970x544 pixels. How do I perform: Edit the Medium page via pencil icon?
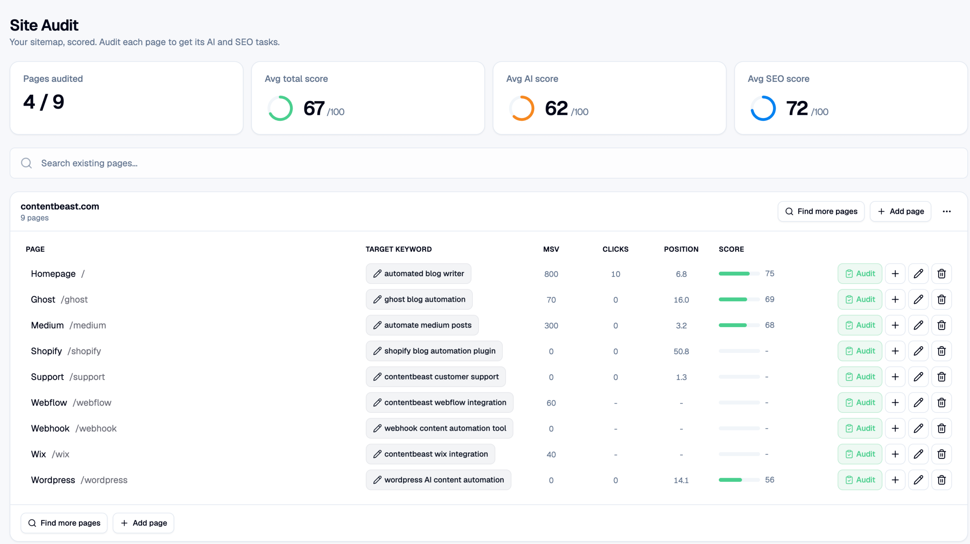click(x=918, y=325)
